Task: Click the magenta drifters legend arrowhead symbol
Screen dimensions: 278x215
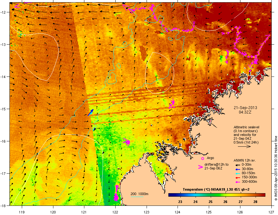Action: tap(201, 167)
